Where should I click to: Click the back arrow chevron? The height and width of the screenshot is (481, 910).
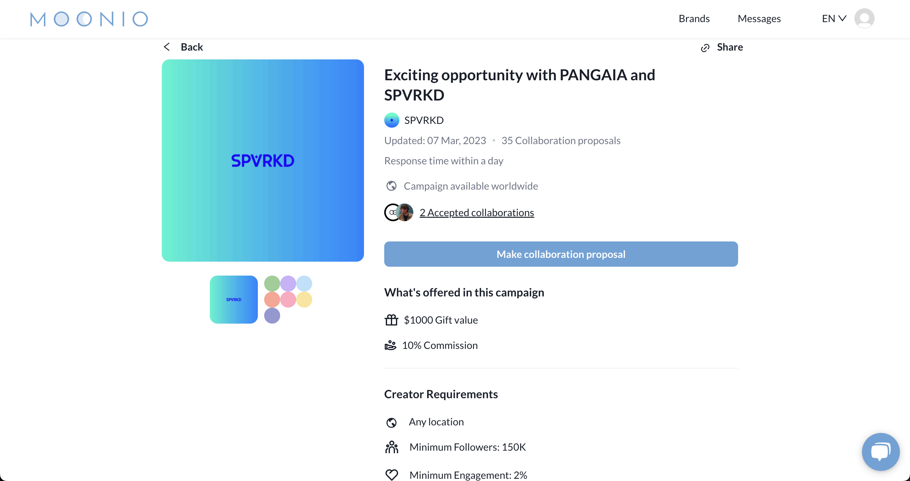coord(167,47)
